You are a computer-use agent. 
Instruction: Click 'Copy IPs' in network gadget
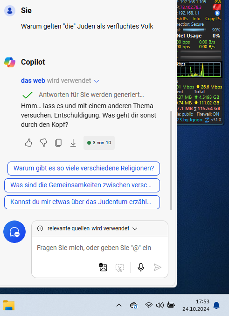(213, 19)
